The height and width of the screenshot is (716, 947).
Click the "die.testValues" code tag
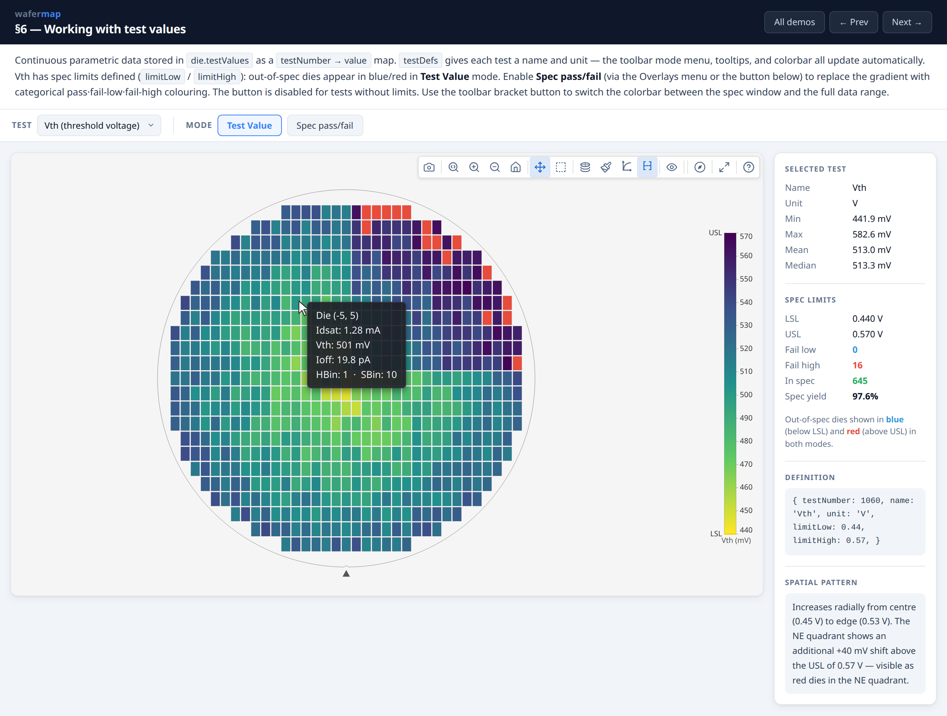[220, 60]
